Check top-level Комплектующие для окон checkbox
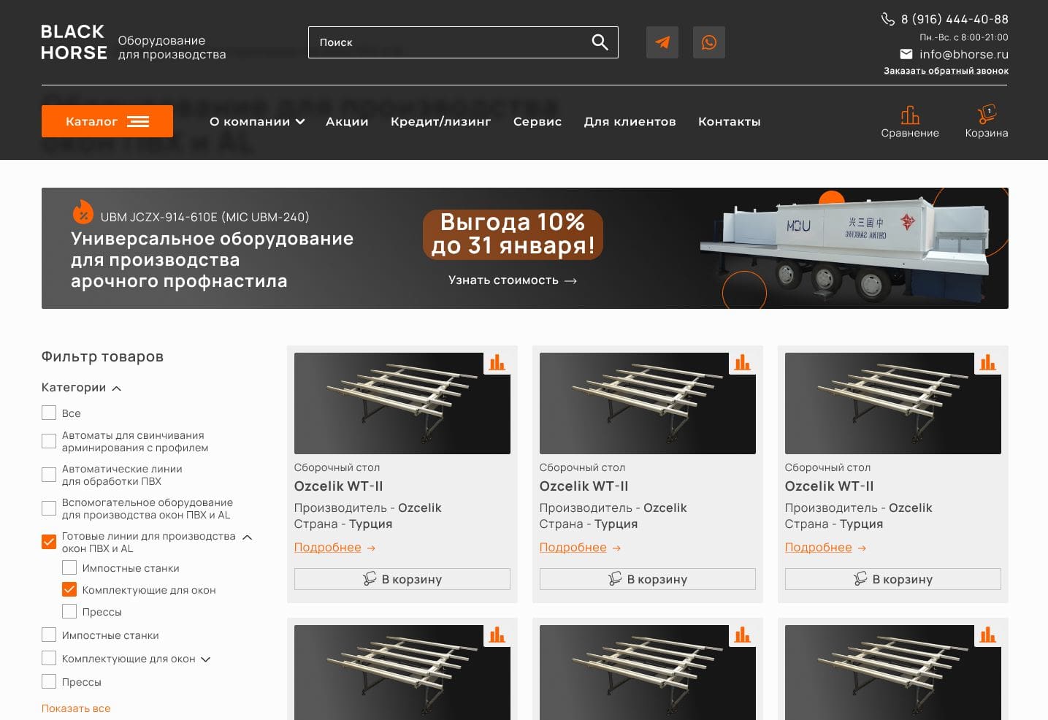The image size is (1048, 720). click(x=49, y=658)
